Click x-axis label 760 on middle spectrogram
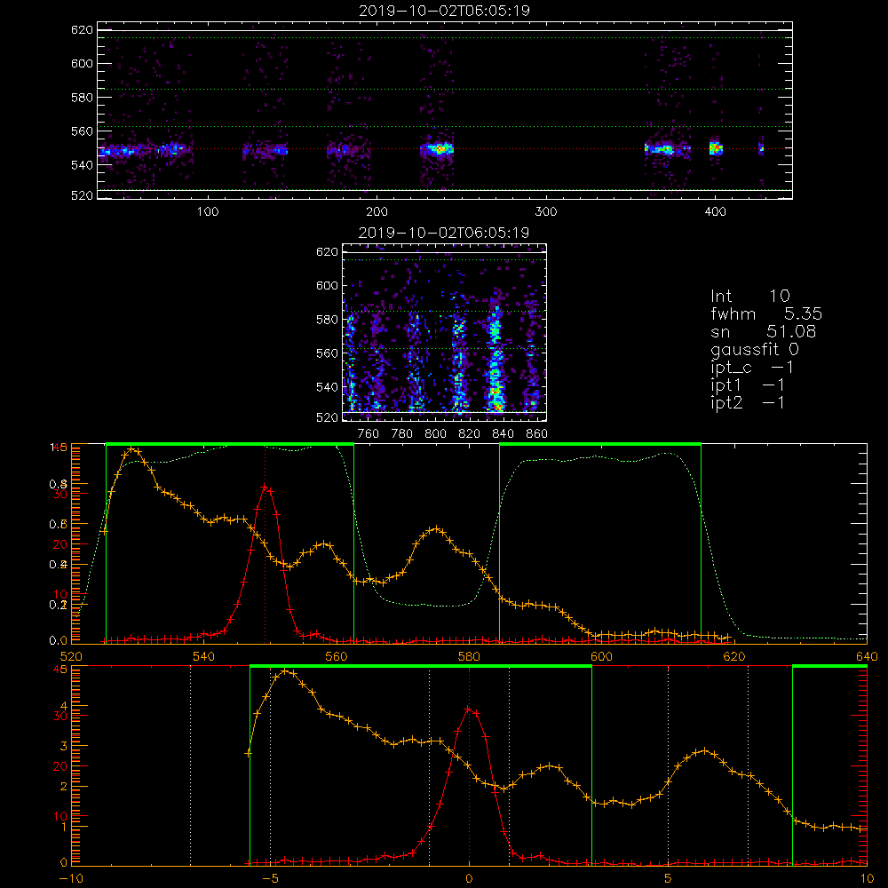 point(369,434)
